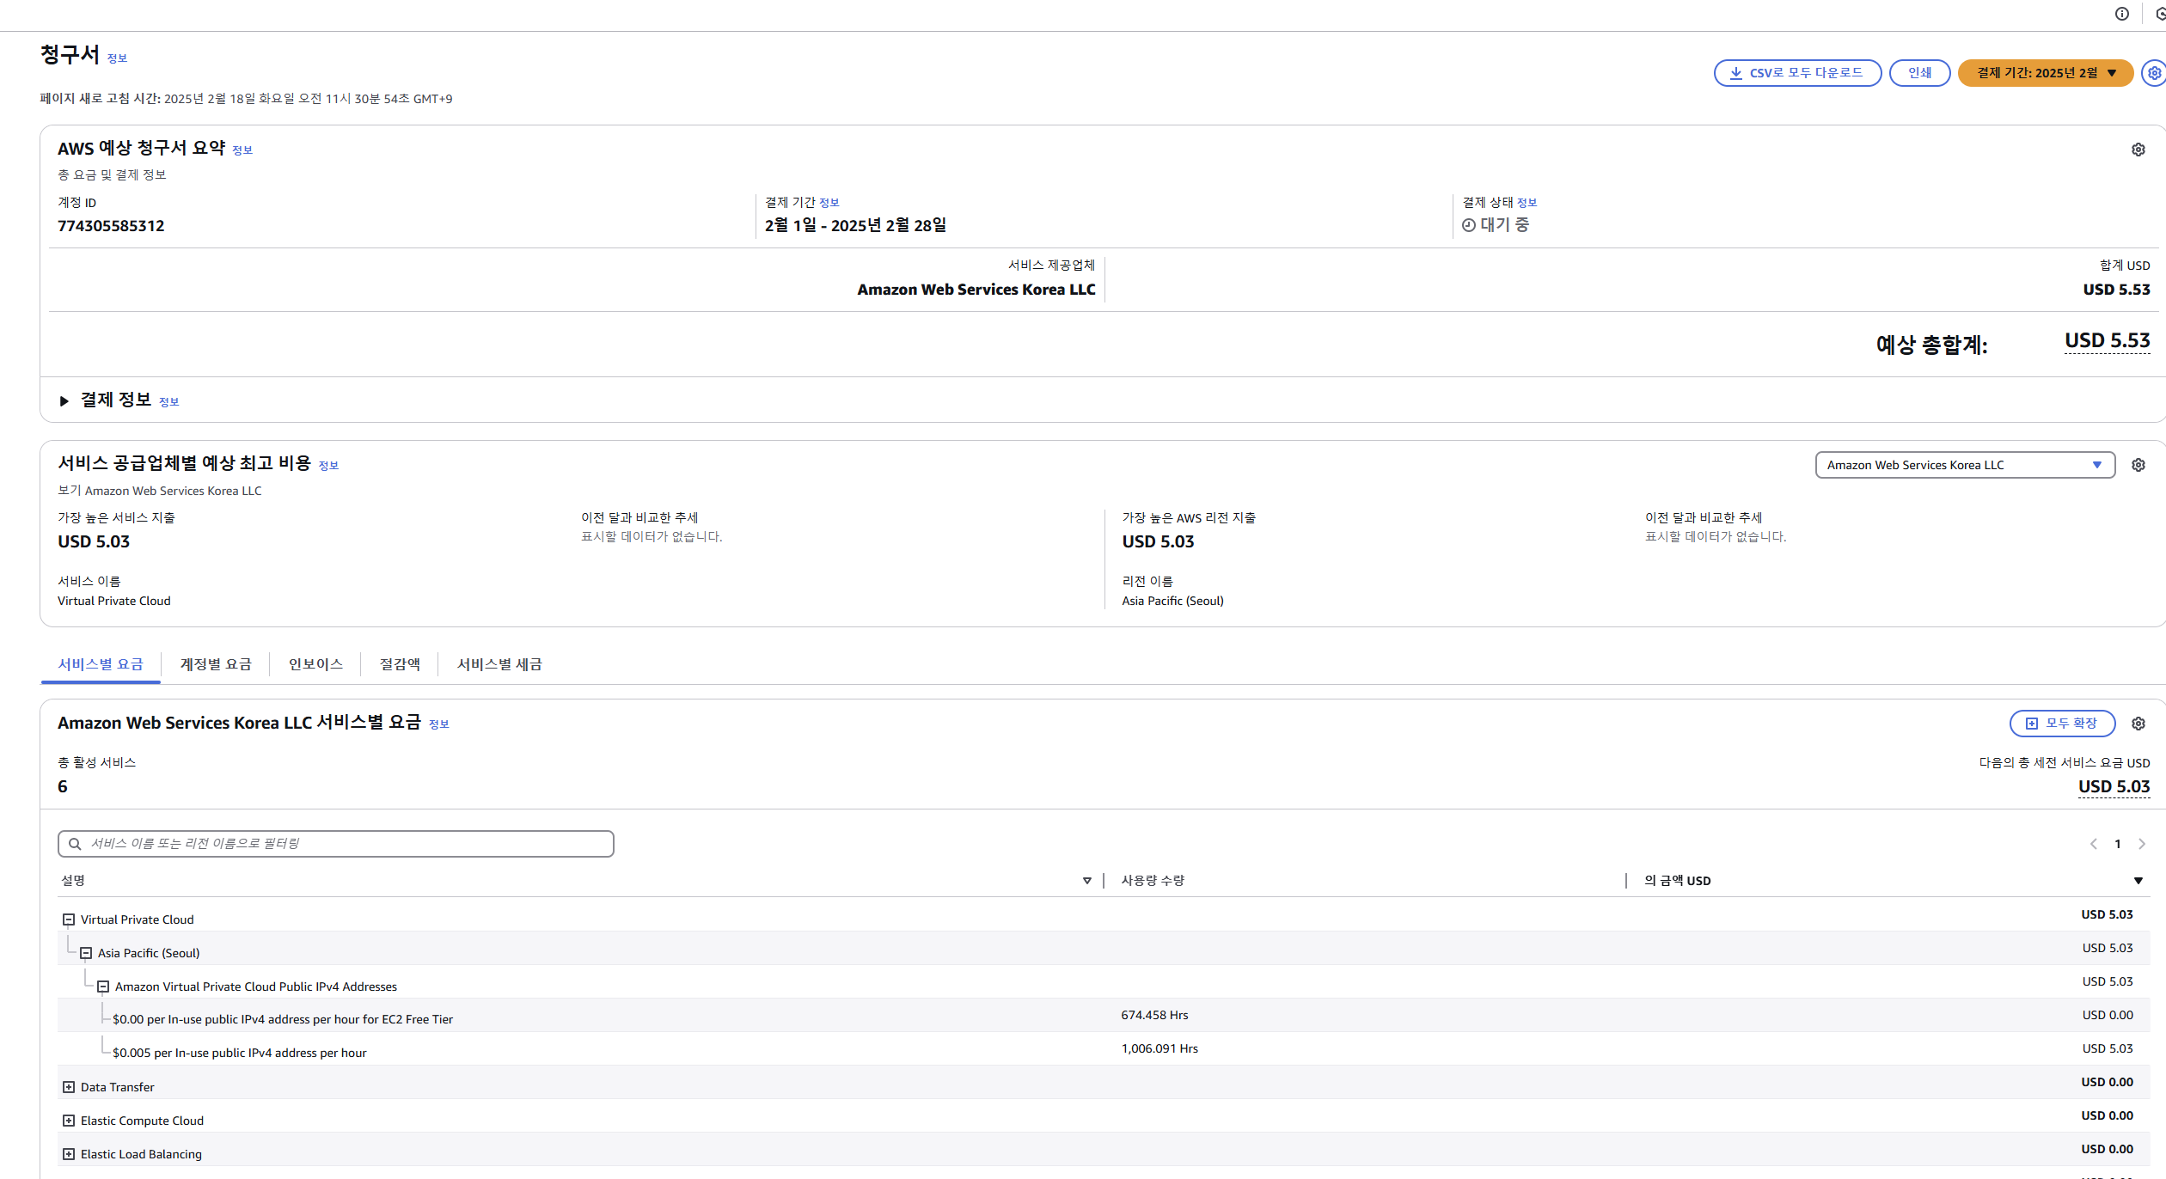Open gear settings beside the service provider dropdown
The image size is (2166, 1179).
tap(2138, 465)
